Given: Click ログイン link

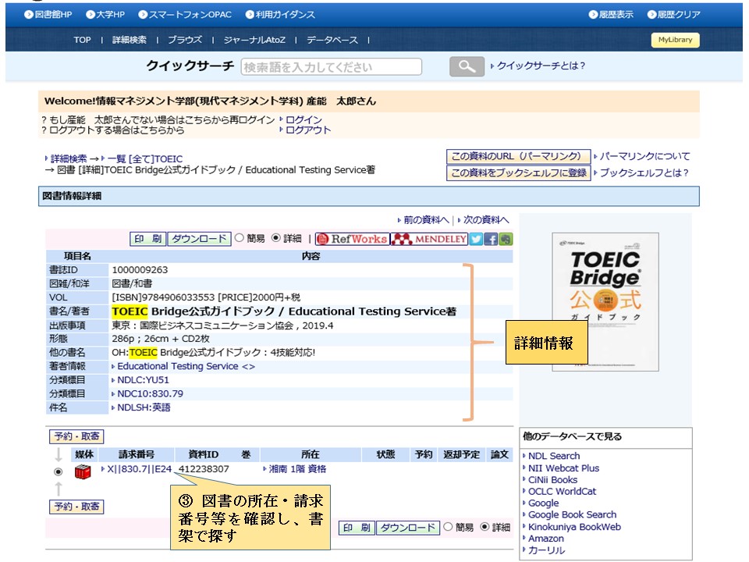Looking at the screenshot, I should 304,120.
